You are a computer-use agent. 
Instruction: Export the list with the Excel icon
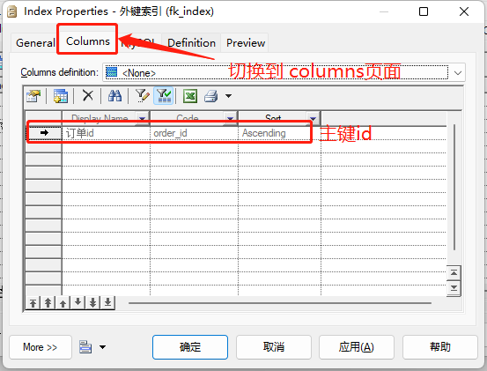tap(190, 96)
